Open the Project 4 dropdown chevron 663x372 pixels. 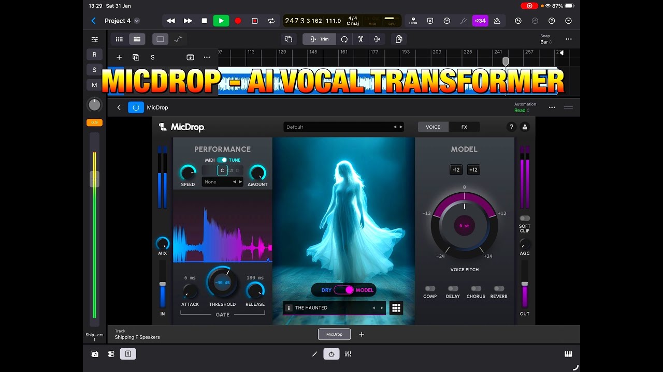137,21
